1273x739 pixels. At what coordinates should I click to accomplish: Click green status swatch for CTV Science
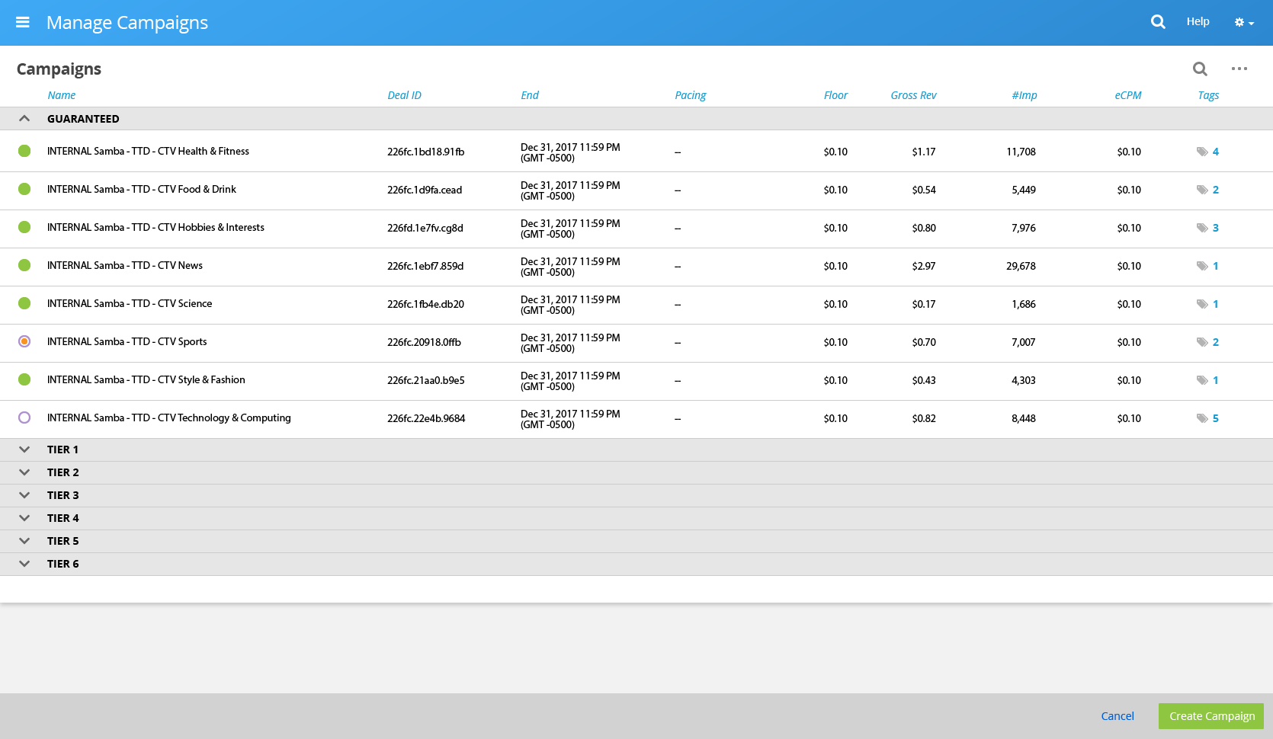pos(24,303)
